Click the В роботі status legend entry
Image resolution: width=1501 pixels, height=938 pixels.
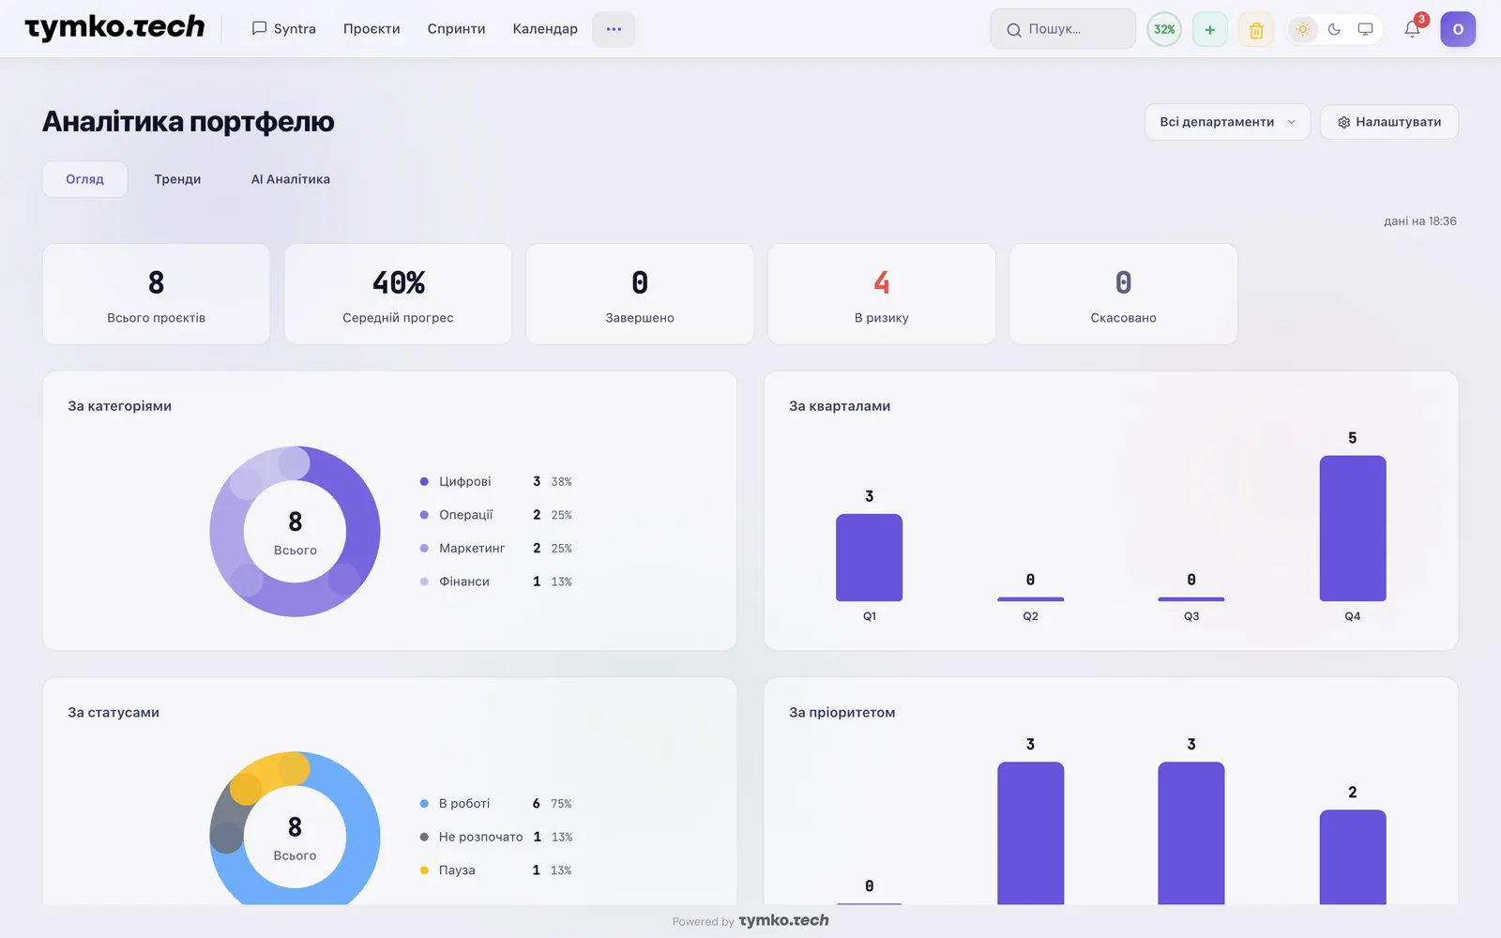(496, 804)
